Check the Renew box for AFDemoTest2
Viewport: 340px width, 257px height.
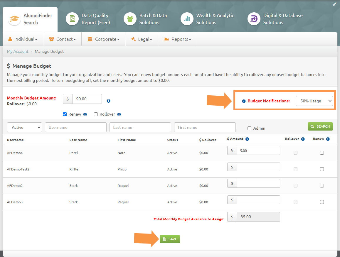(x=322, y=169)
